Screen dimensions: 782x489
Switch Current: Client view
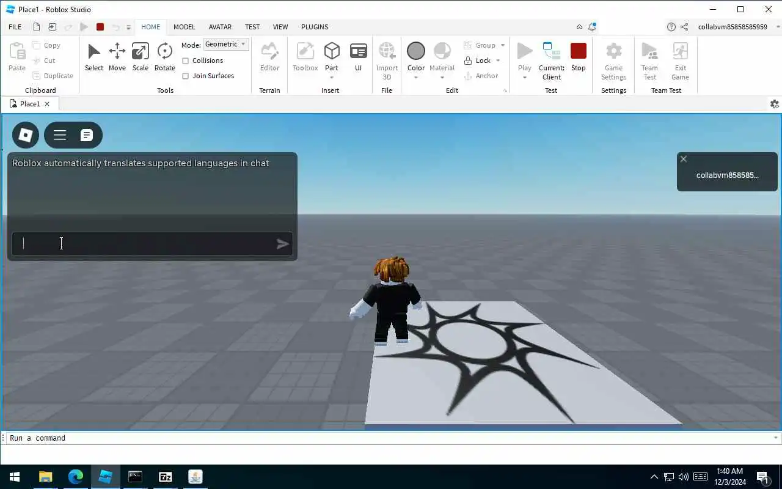pyautogui.click(x=551, y=61)
